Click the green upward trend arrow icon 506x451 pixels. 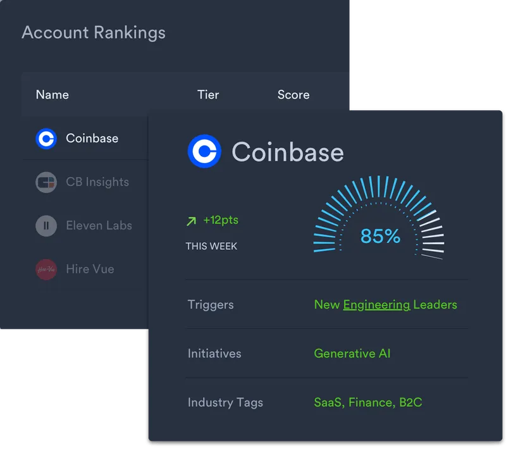(x=192, y=221)
